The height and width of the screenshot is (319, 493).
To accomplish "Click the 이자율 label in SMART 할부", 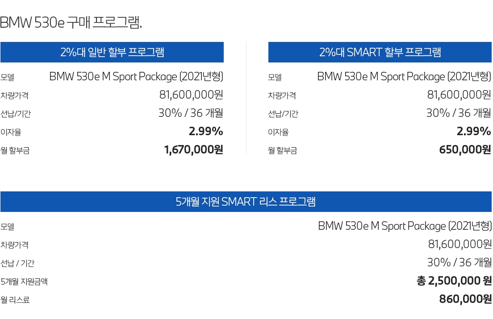I will pyautogui.click(x=278, y=132).
